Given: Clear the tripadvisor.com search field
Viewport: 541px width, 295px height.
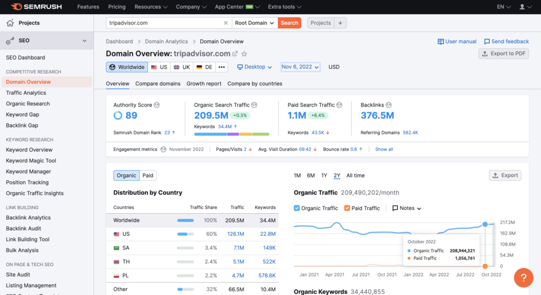Looking at the screenshot, I should pyautogui.click(x=226, y=23).
